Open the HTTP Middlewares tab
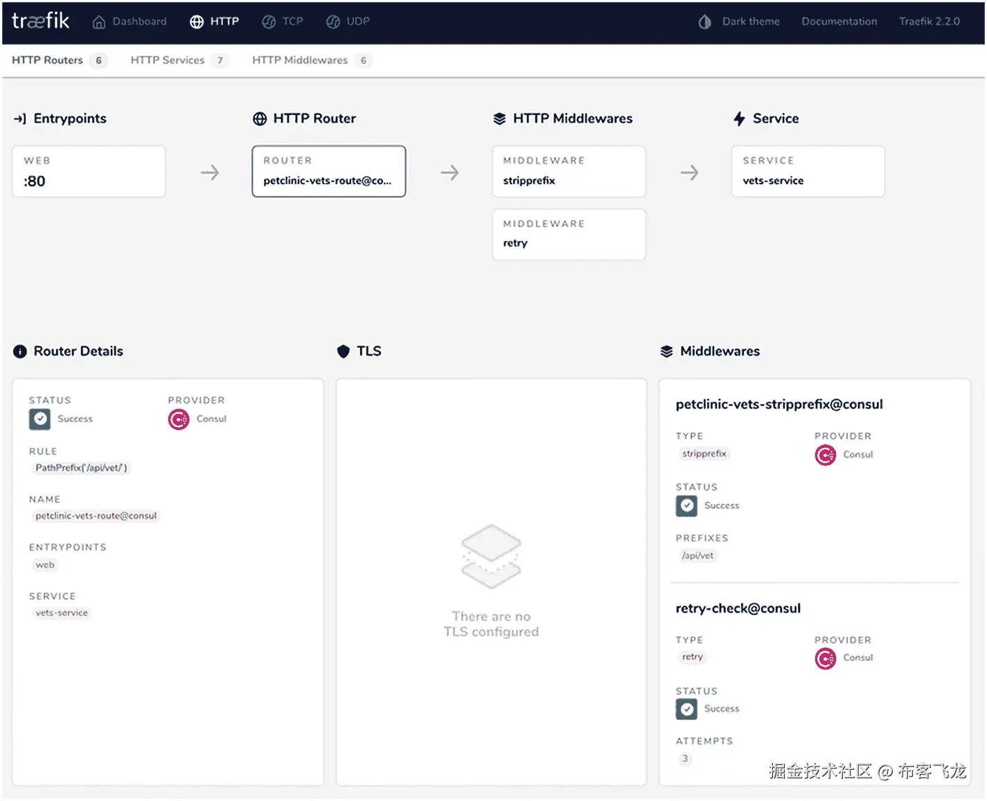This screenshot has width=987, height=801. click(312, 60)
